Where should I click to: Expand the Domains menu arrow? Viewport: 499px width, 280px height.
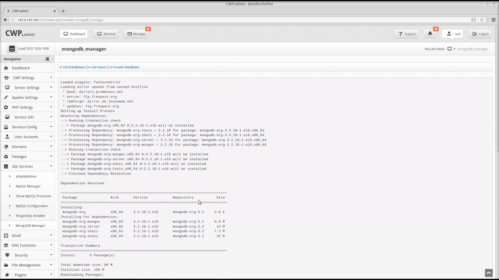[x=51, y=146]
